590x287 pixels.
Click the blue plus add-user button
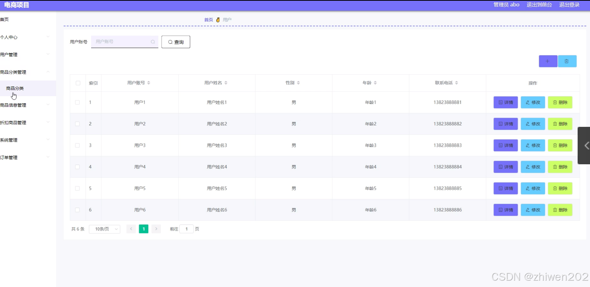coord(548,61)
